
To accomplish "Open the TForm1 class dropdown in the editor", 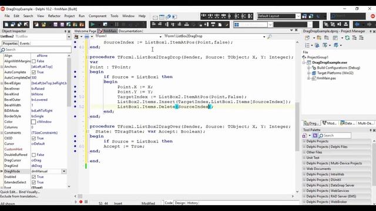I will 160,36.
